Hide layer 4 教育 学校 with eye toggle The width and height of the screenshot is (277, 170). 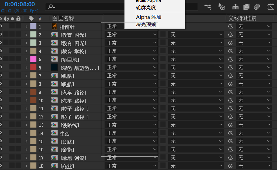1,51
